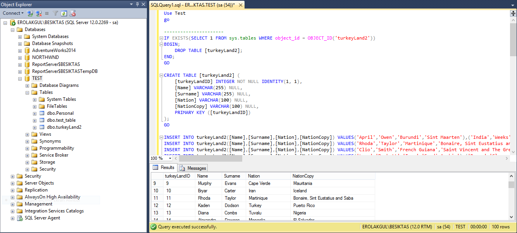Select the dbo.turkeyLand2 table icon
This screenshot has width=517, height=233.
click(x=42, y=127)
